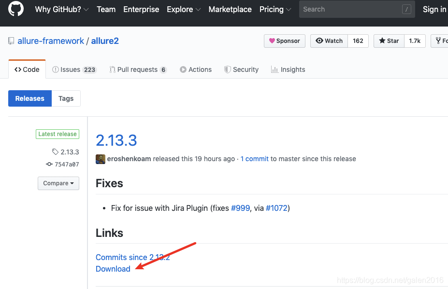Open the 1 commit link
The height and width of the screenshot is (289, 448).
click(255, 159)
